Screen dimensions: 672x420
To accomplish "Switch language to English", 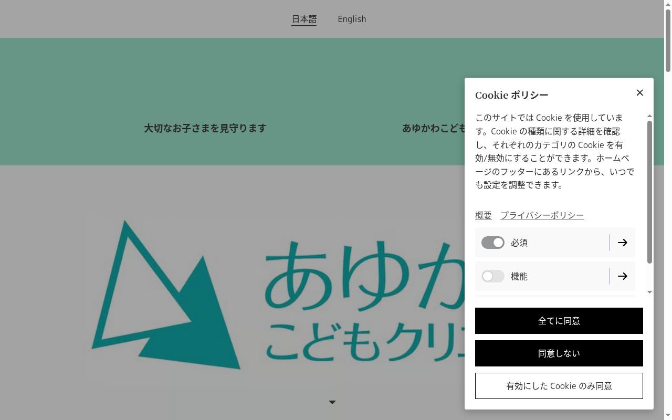I will (352, 19).
